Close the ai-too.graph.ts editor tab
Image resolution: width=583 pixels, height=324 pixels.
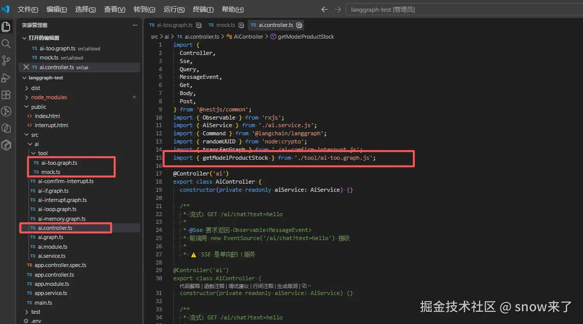point(199,25)
